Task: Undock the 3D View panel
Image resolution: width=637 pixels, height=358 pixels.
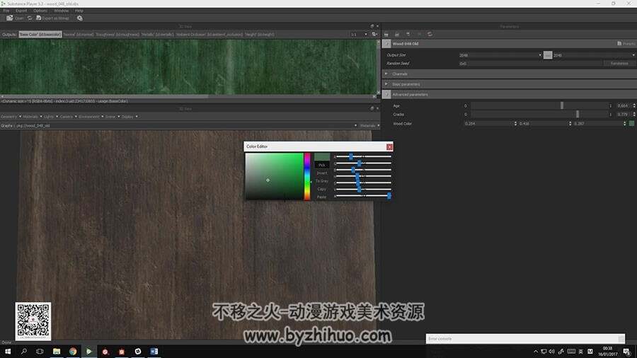Action: pyautogui.click(x=372, y=108)
